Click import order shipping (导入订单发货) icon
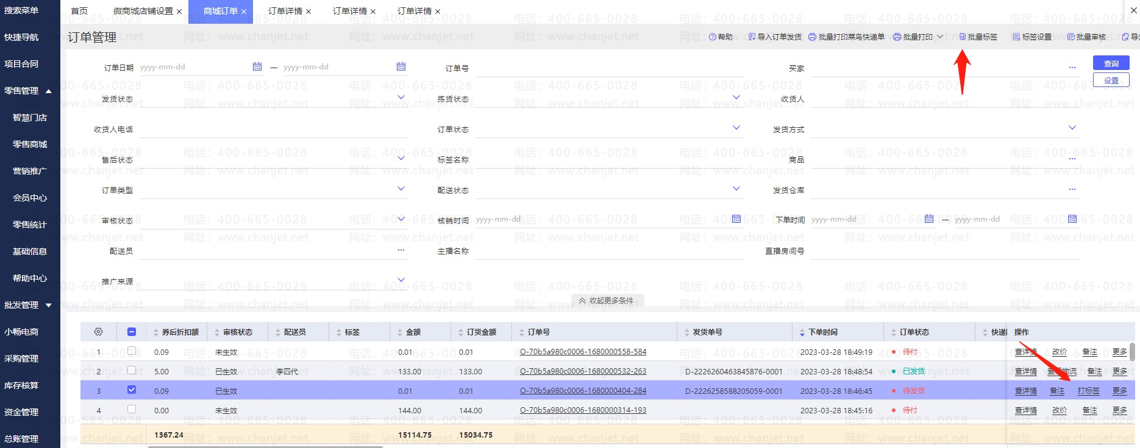The height and width of the screenshot is (448, 1140). [x=752, y=37]
